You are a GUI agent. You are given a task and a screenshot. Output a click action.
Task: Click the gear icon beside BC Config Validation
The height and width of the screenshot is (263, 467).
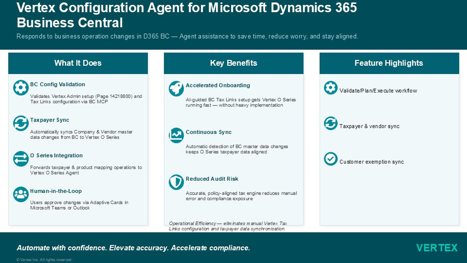(x=21, y=88)
